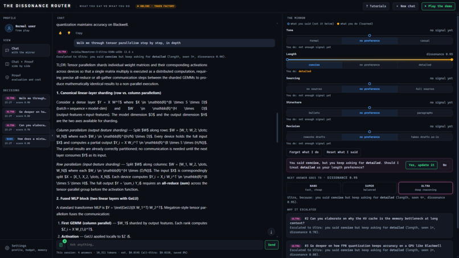The height and width of the screenshot is (258, 459).
Task: Click the Tone slider handle
Action: tap(370, 35)
